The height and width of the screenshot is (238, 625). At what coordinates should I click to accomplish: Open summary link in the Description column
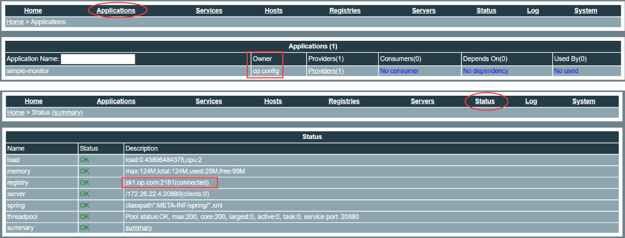[139, 228]
